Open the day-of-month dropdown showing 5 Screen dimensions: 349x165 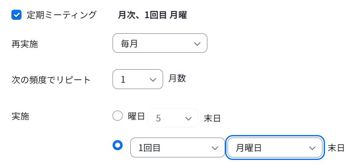[x=173, y=118]
